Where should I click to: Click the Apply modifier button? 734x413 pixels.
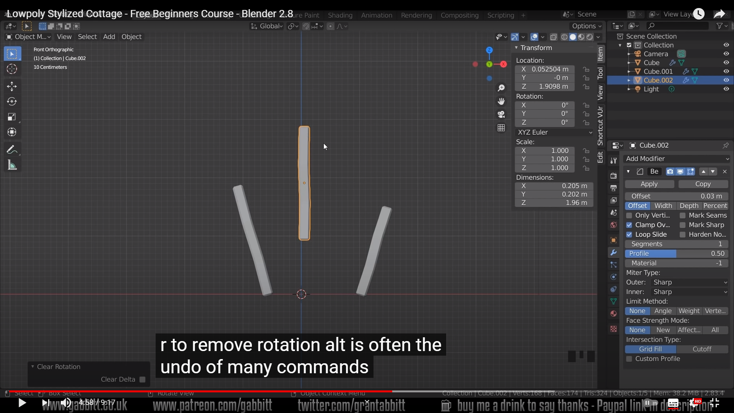pyautogui.click(x=649, y=184)
